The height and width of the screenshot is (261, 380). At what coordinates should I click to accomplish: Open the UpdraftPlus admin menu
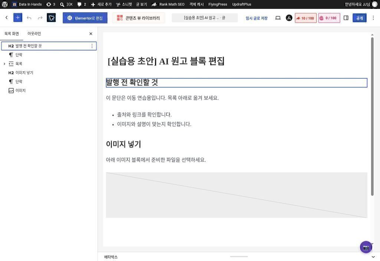click(241, 4)
